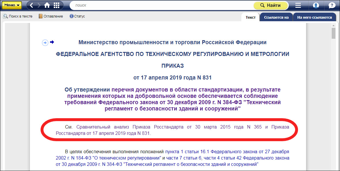Open the home page icon

47,5
